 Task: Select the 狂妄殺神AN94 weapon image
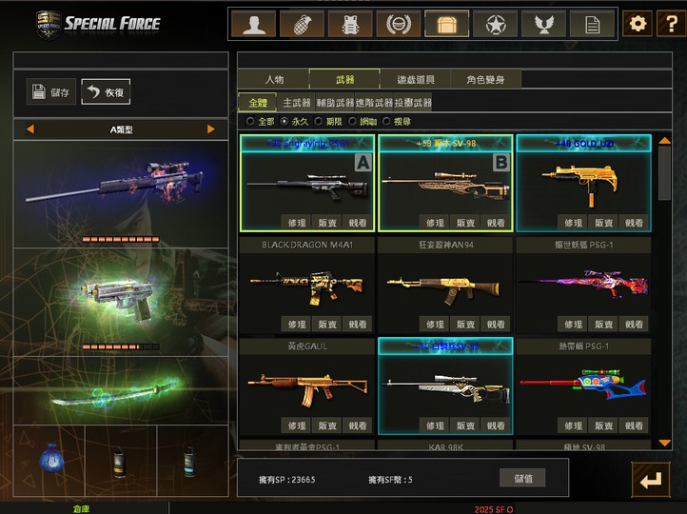tap(443, 289)
